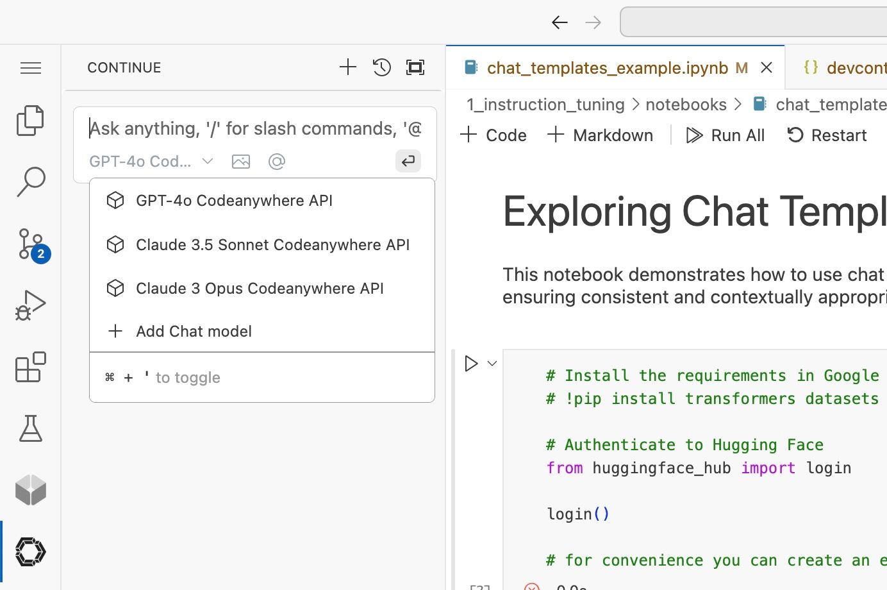Viewport: 887px width, 590px height.
Task: Maximize the Continue chat panel
Action: point(415,67)
